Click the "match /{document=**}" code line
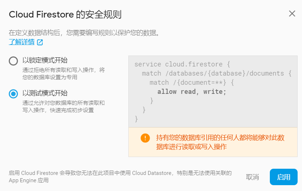 pyautogui.click(x=192, y=83)
